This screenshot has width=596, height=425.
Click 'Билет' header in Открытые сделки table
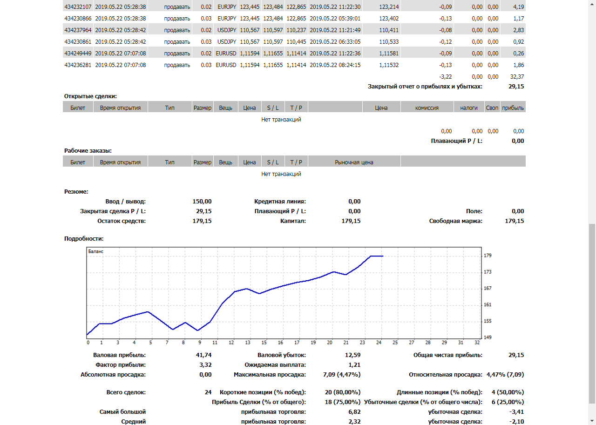[x=78, y=108]
